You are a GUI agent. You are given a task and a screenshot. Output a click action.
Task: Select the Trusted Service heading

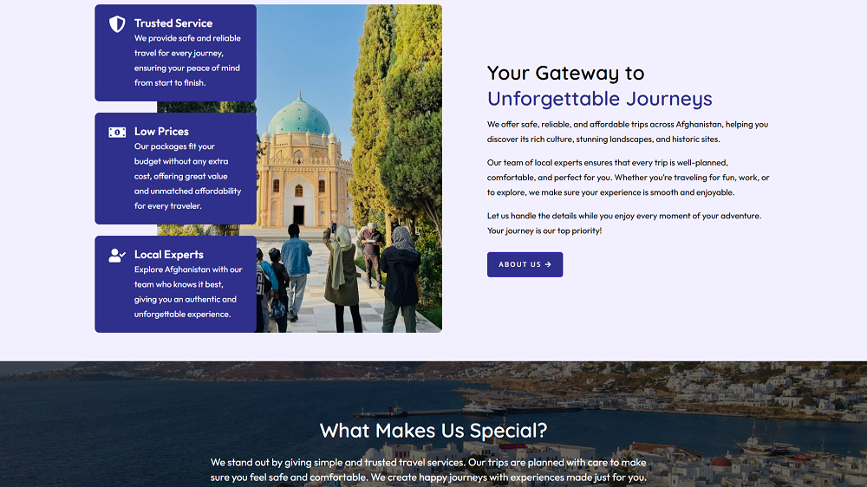(173, 23)
